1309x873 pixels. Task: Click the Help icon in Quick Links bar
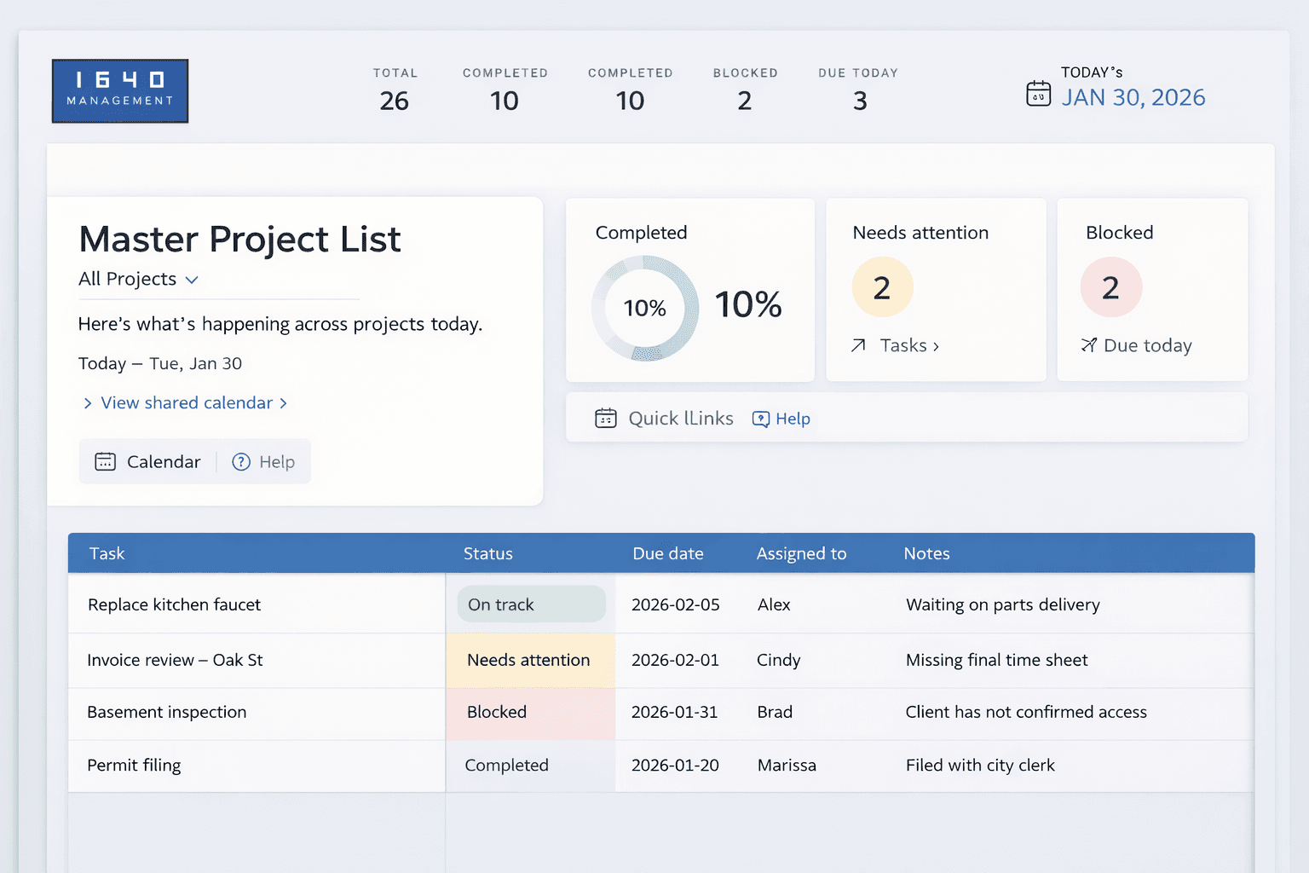pos(761,419)
